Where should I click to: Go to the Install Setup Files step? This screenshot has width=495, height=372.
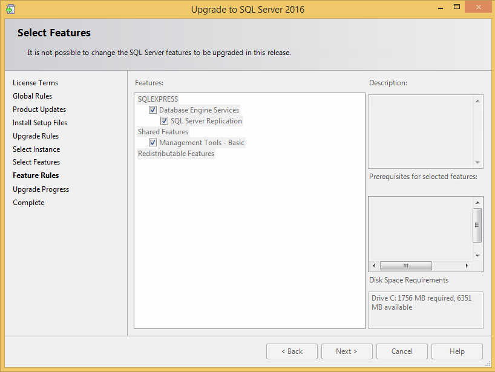40,123
